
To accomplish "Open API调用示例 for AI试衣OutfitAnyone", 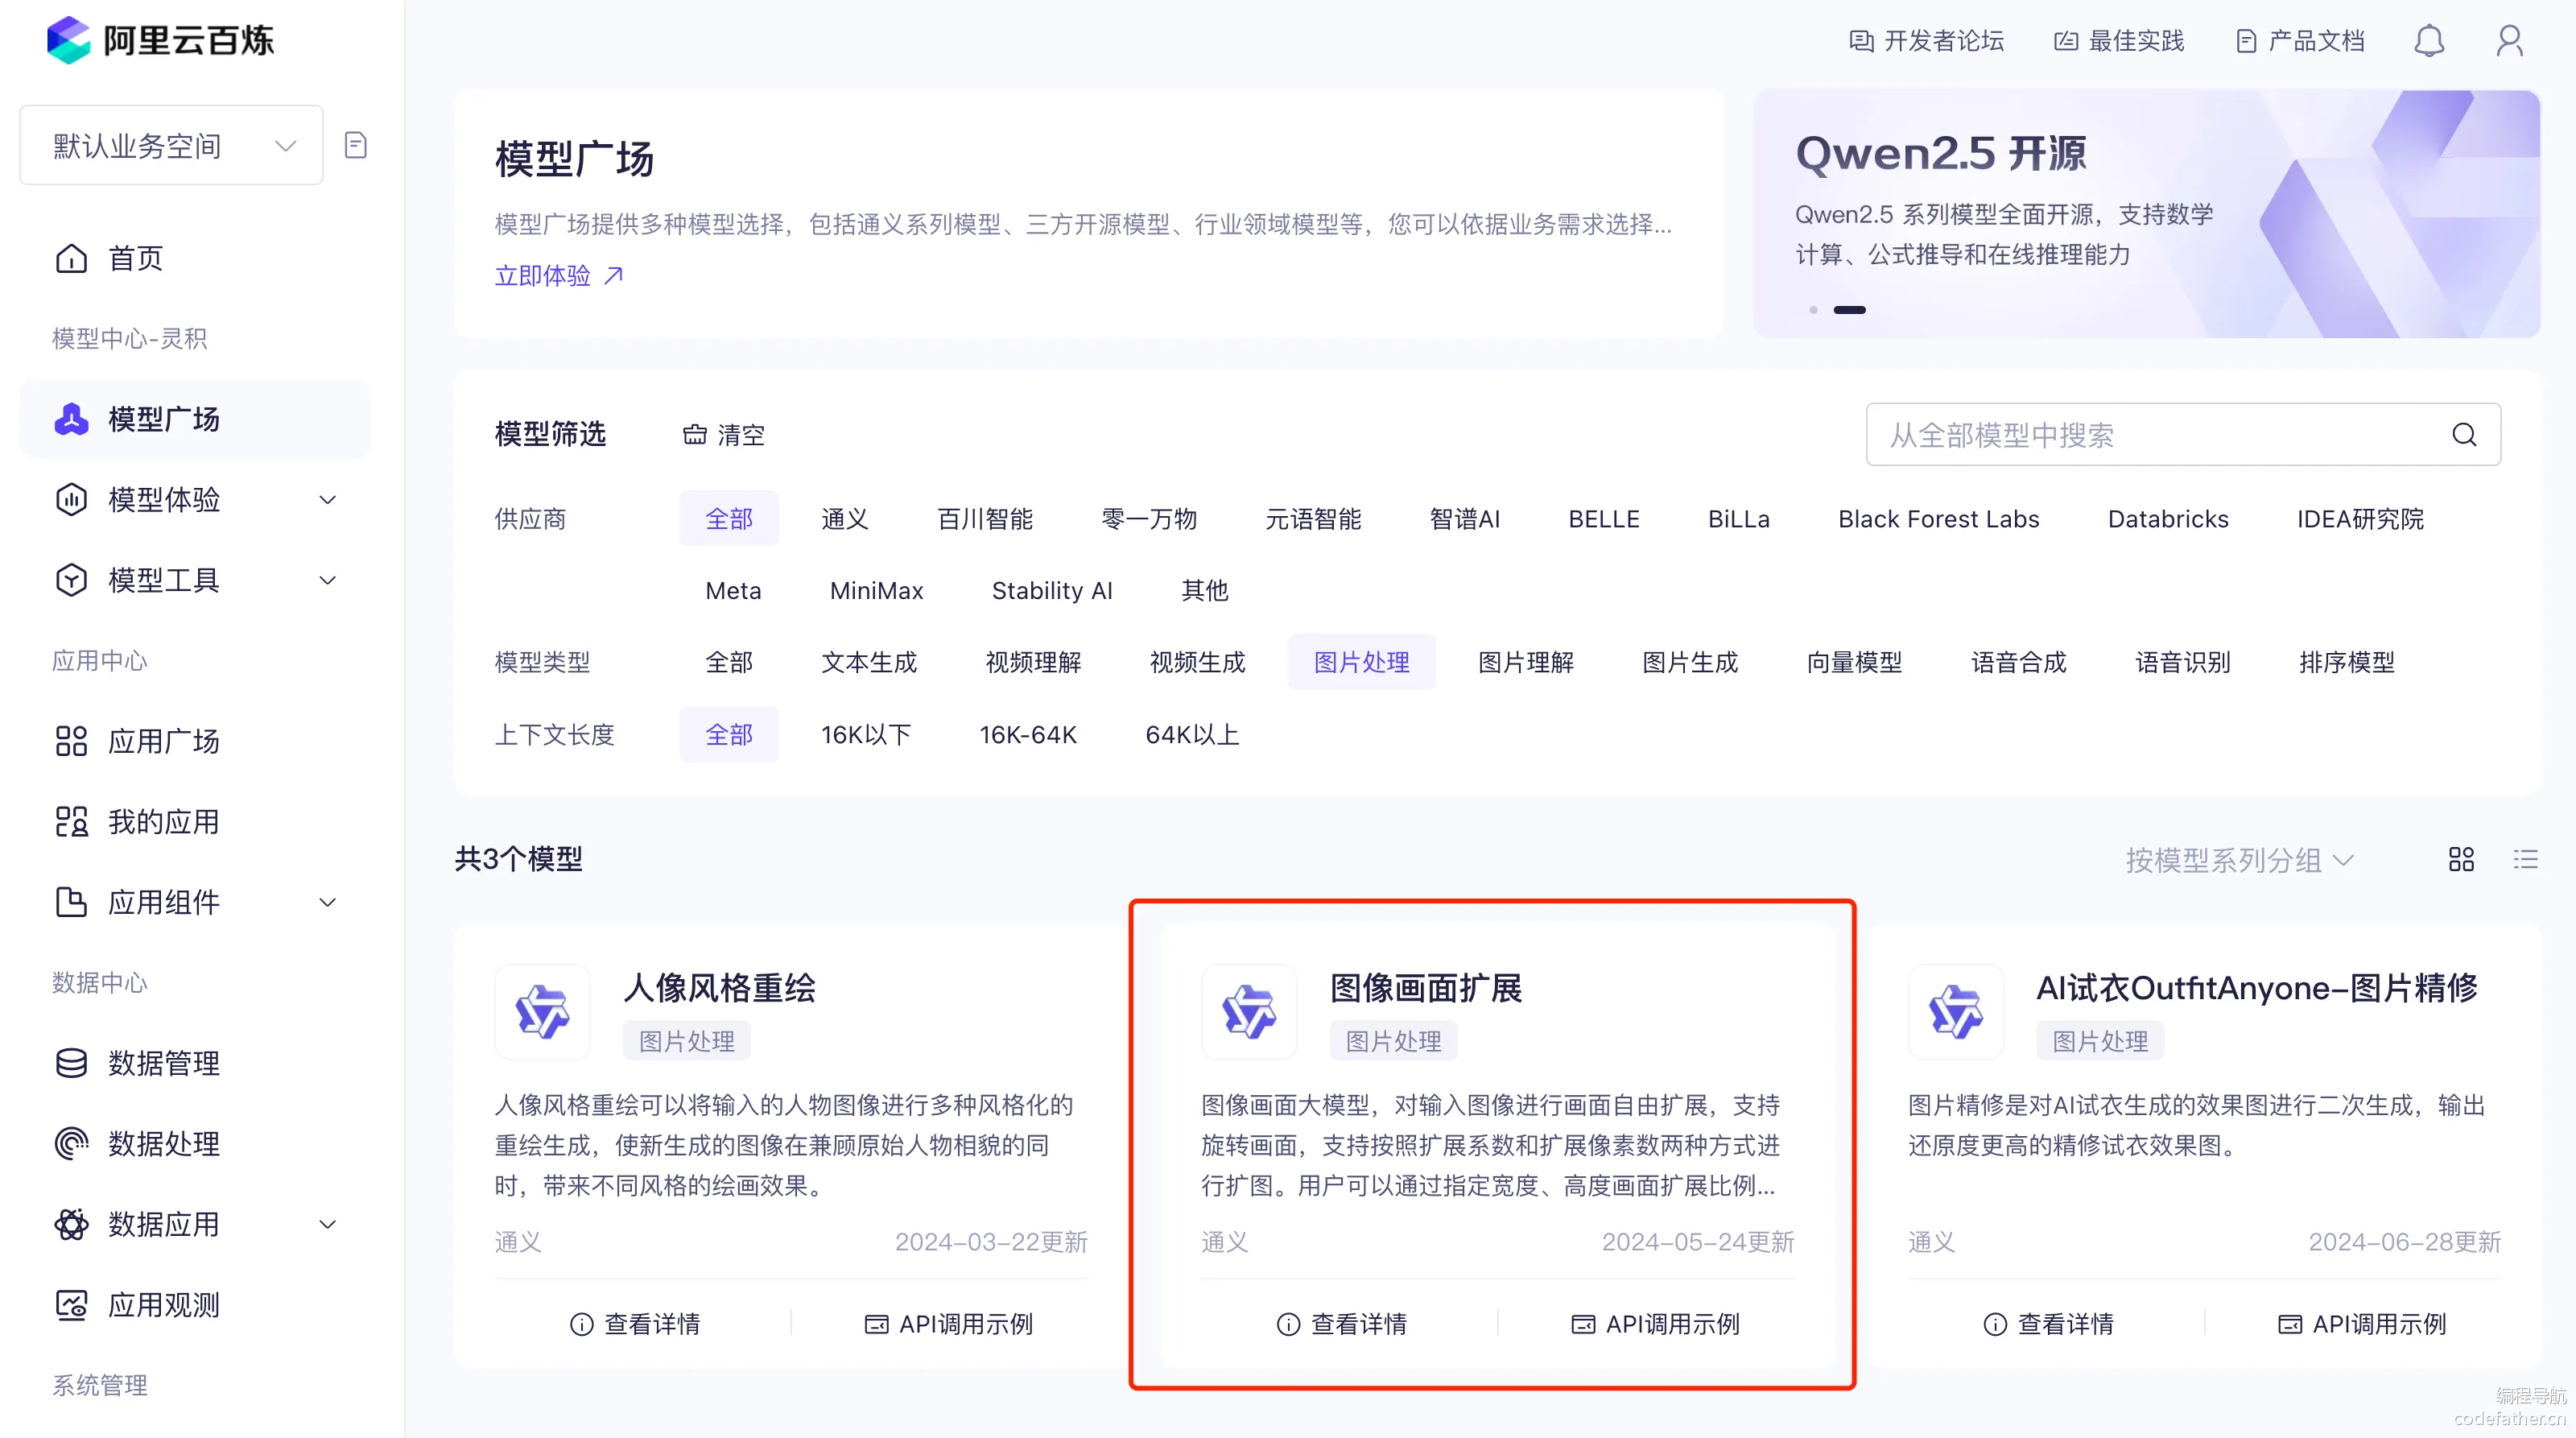I will tap(2362, 1324).
